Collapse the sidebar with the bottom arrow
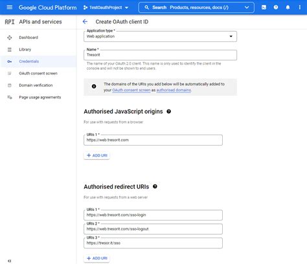The image size is (307, 264). pyautogui.click(x=9, y=261)
